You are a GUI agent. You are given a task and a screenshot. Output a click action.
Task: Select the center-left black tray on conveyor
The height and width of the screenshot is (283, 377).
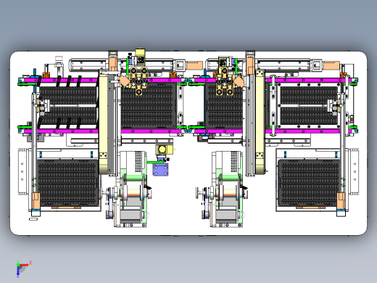coord(149,106)
